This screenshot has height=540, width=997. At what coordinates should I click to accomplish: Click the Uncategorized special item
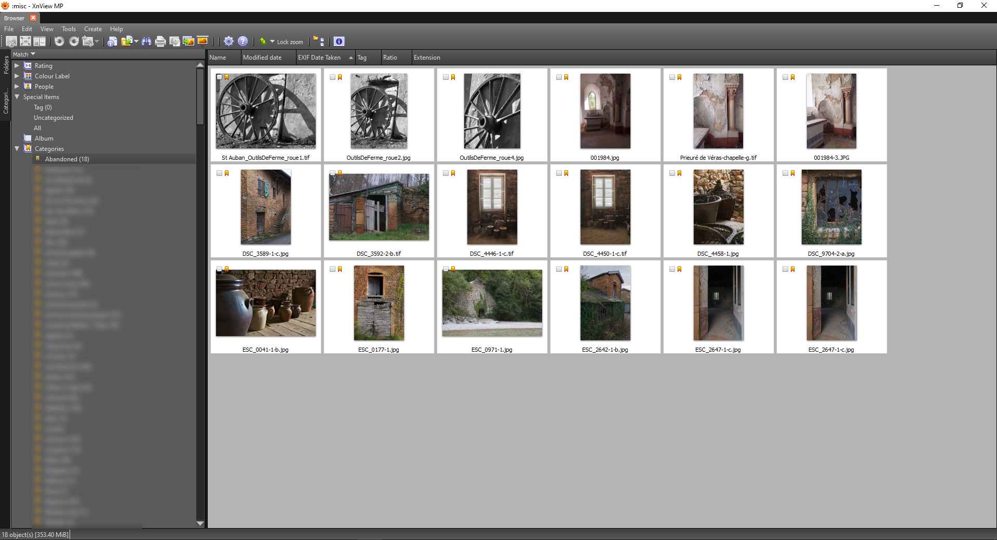click(53, 118)
